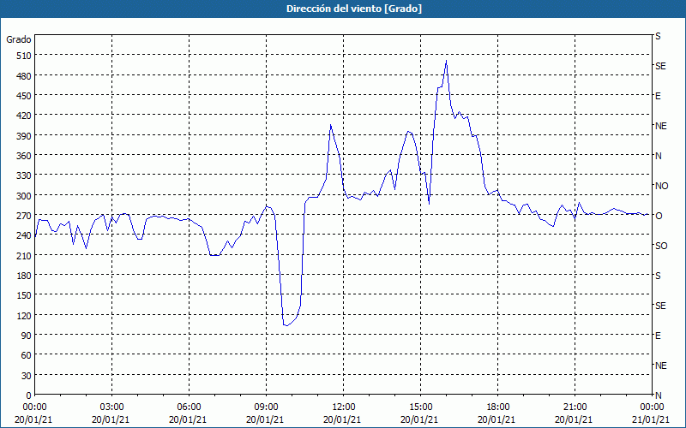686x428 pixels.
Task: Click the 180 degree axis label
Action: click(24, 276)
